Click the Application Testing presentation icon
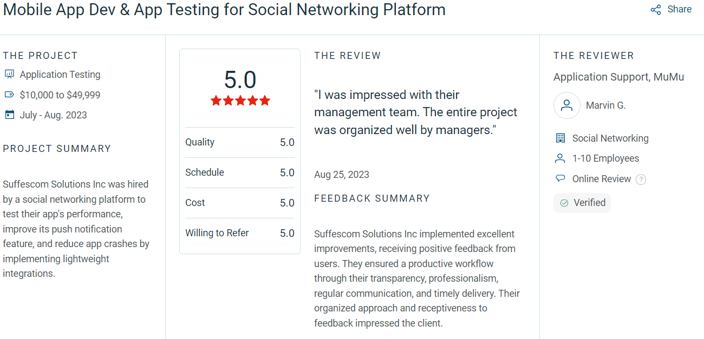Image resolution: width=704 pixels, height=339 pixels. coord(9,75)
